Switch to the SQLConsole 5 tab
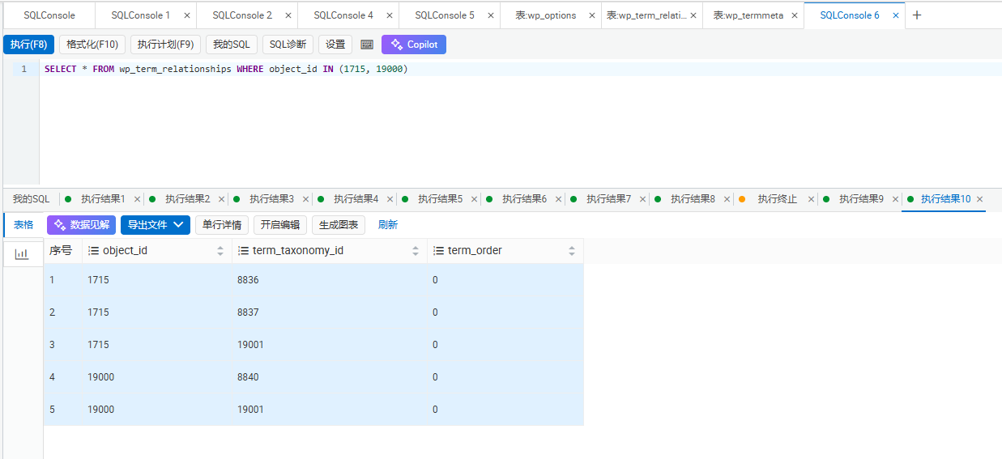The height and width of the screenshot is (459, 1002). pyautogui.click(x=445, y=15)
